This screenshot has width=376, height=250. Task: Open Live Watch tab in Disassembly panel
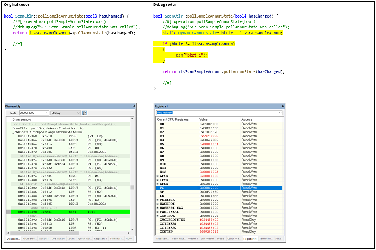[58, 239]
